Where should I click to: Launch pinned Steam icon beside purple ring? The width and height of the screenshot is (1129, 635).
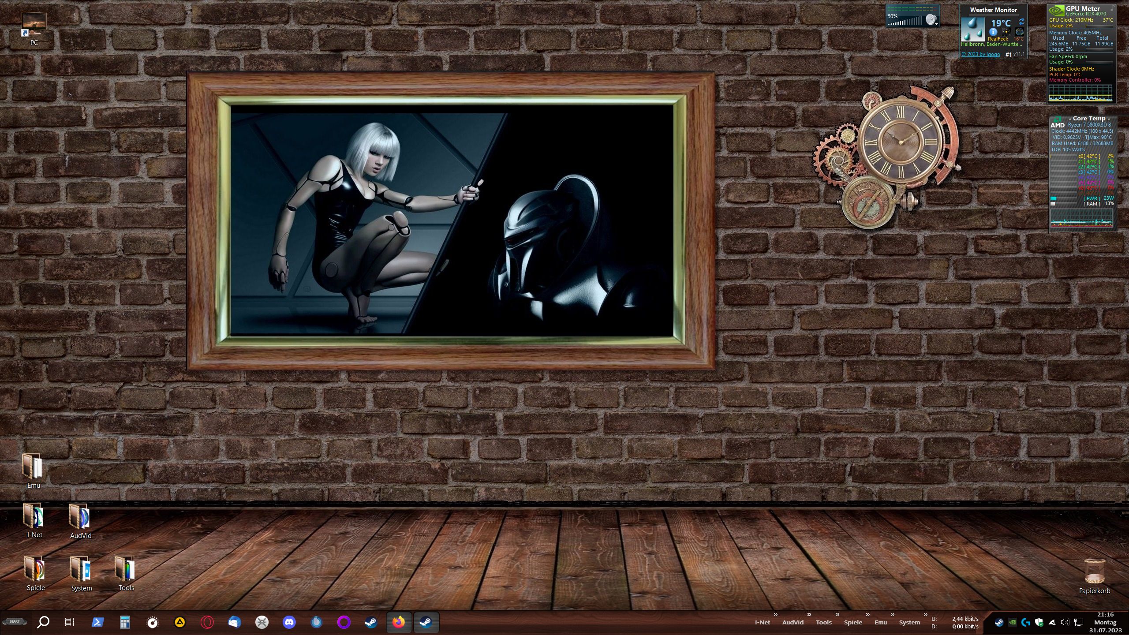tap(371, 622)
